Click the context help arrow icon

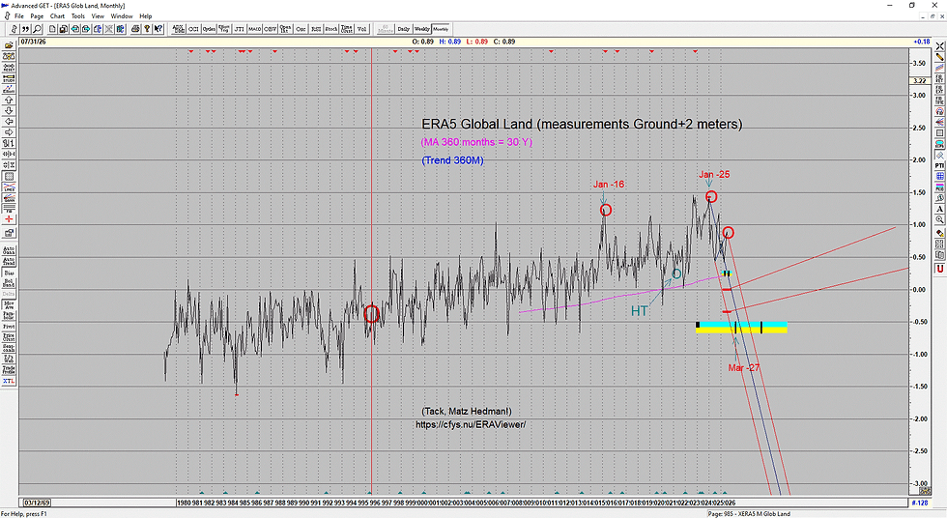pyautogui.click(x=158, y=29)
